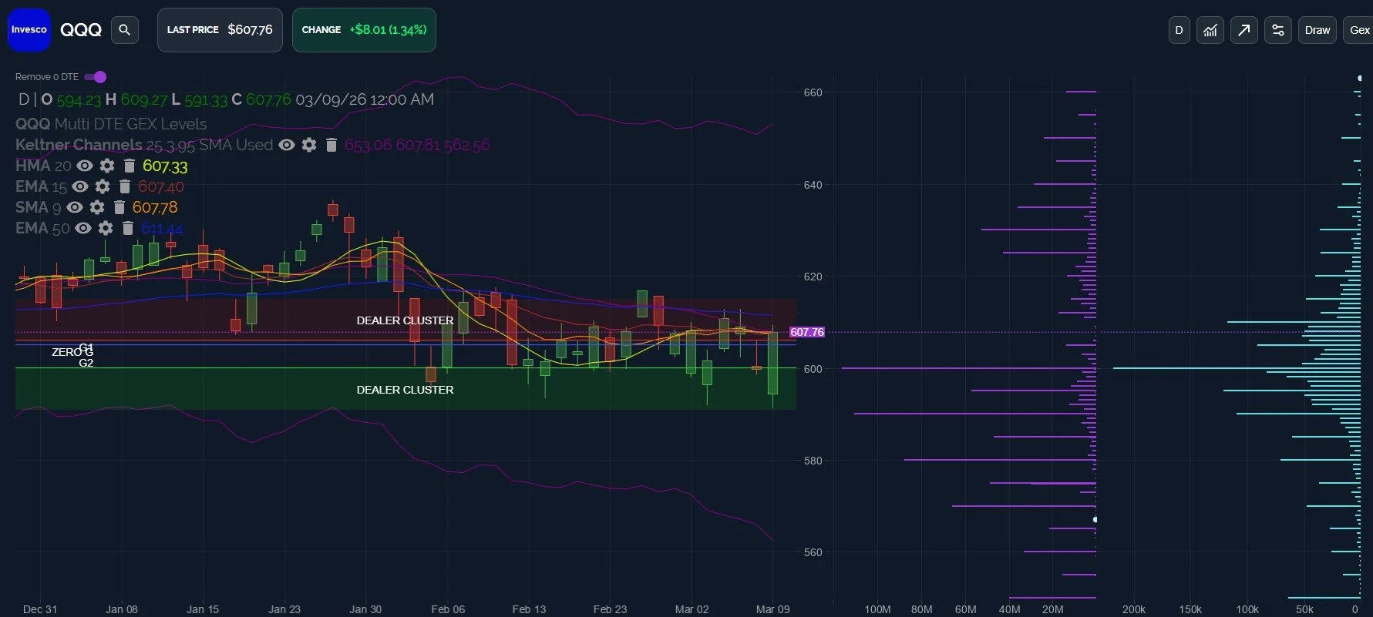Click the Mar 09 date label
Viewport: 1373px width, 617px height.
[772, 609]
